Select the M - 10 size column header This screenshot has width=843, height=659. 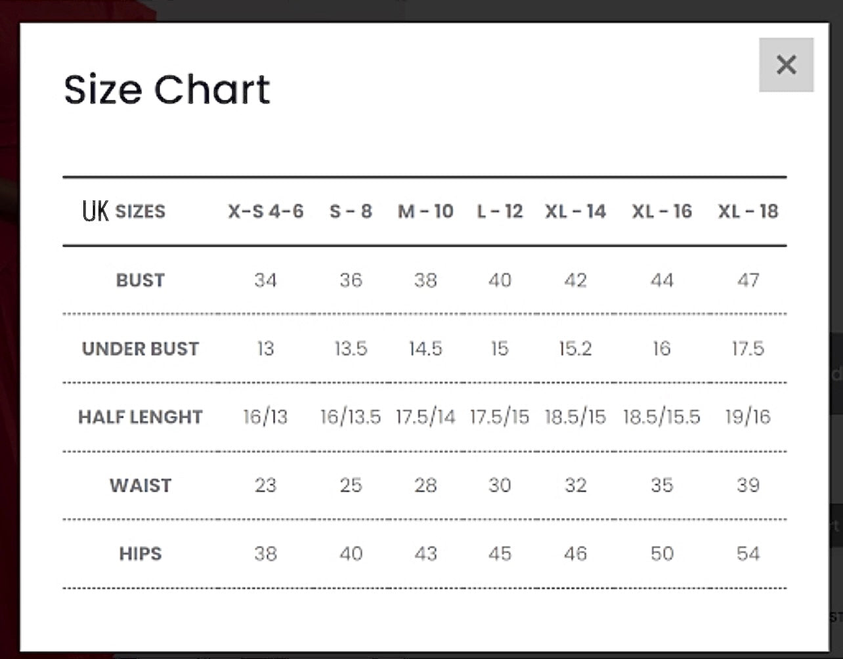click(x=425, y=211)
